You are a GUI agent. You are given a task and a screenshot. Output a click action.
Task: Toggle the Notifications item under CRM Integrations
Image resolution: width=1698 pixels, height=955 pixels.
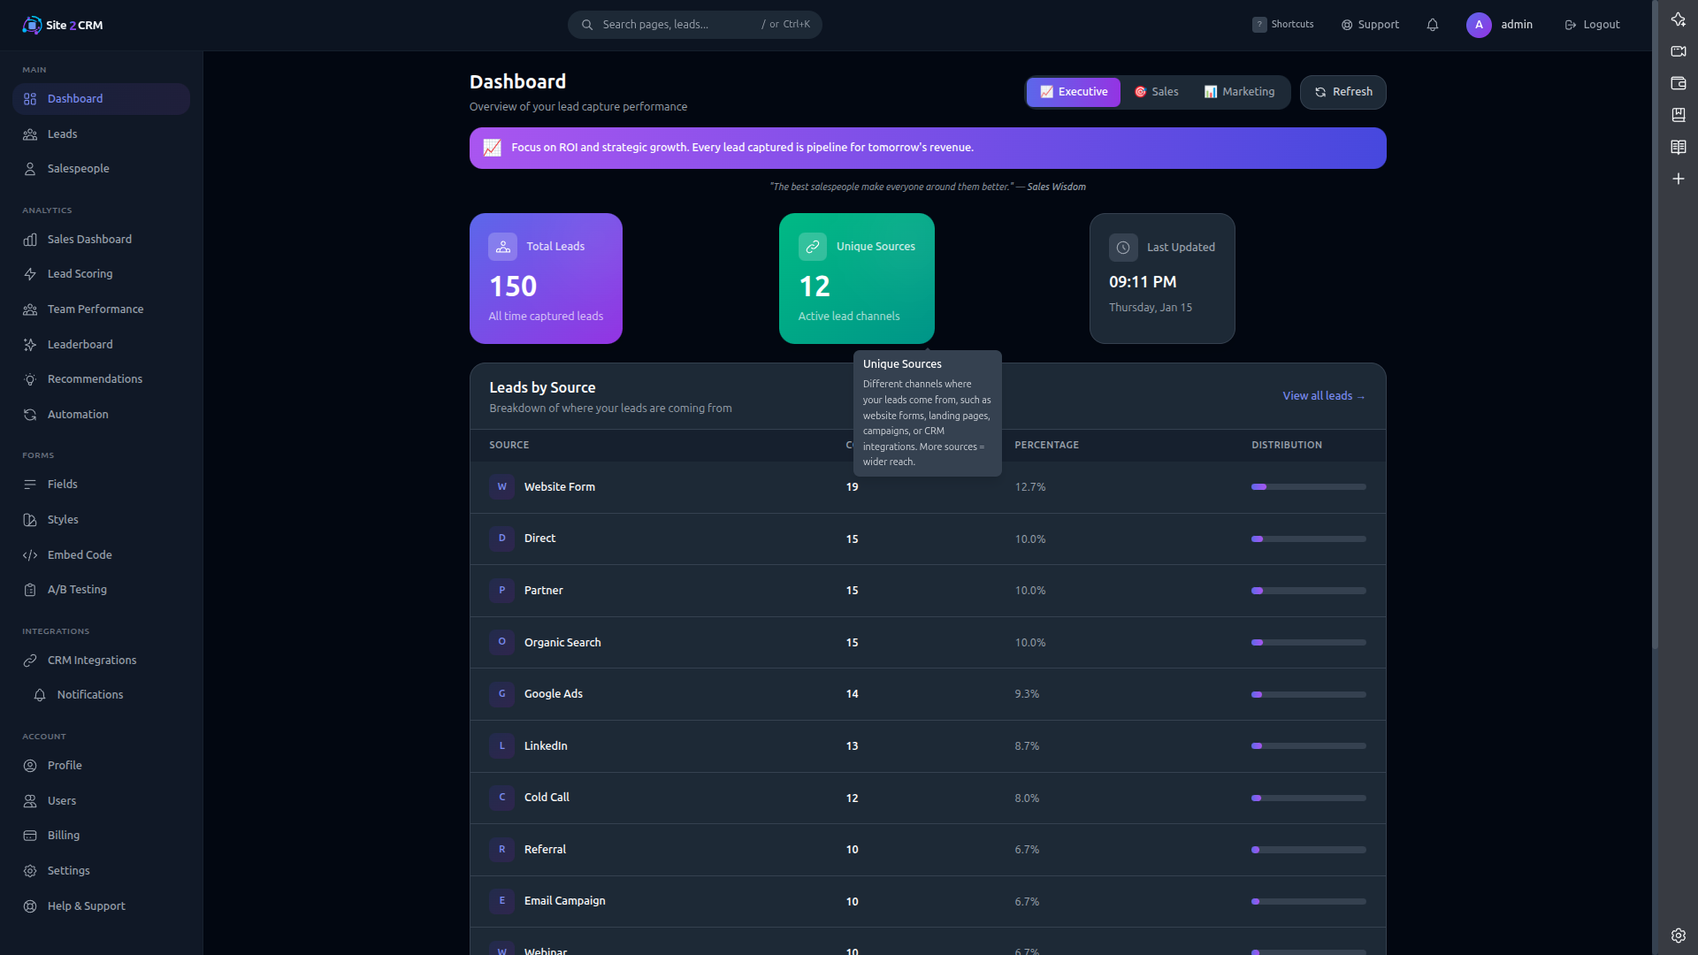point(89,694)
